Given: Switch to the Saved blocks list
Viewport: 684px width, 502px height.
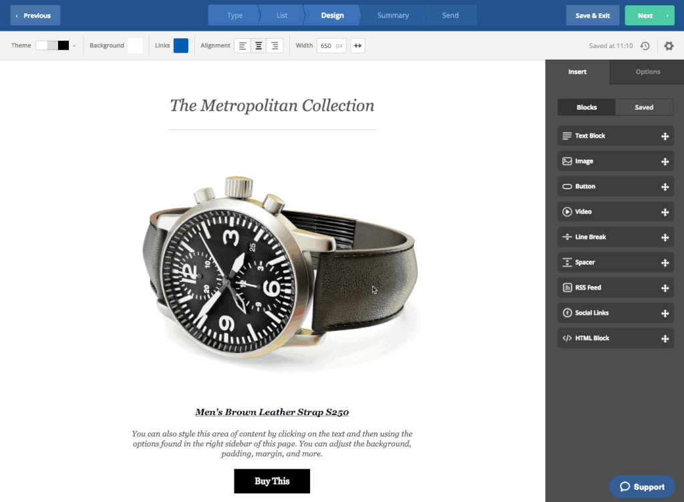Looking at the screenshot, I should 644,107.
